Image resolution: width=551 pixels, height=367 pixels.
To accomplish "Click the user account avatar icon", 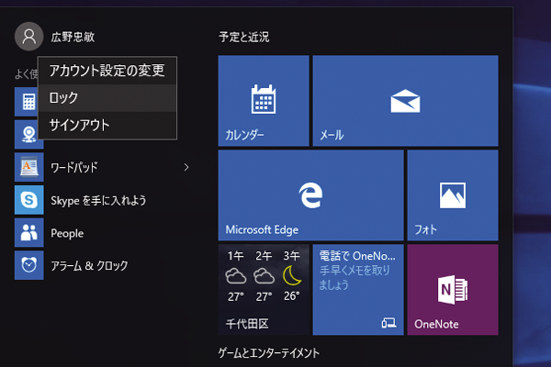I will coord(28,37).
